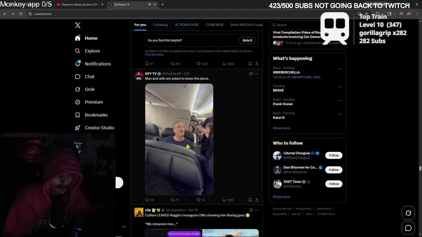
Task: Open more options on GFY TV post
Action: (257, 74)
